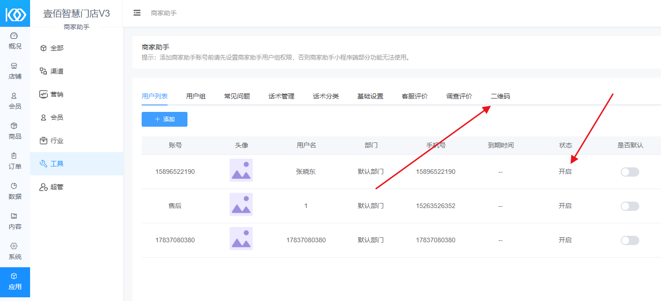Go to 会员 in the blue icon rail
Screen dimensions: 661x301
(15, 101)
